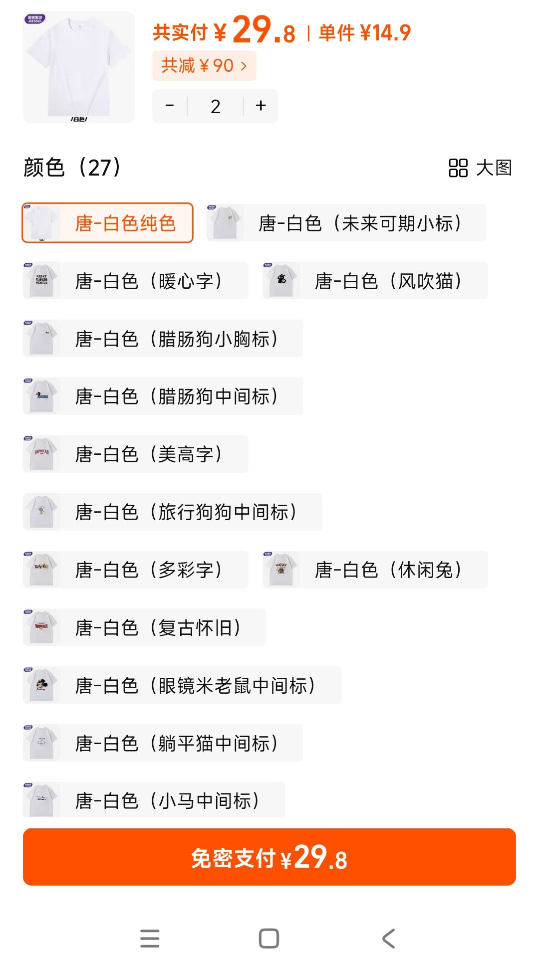Tap the Android home square icon

tap(269, 939)
